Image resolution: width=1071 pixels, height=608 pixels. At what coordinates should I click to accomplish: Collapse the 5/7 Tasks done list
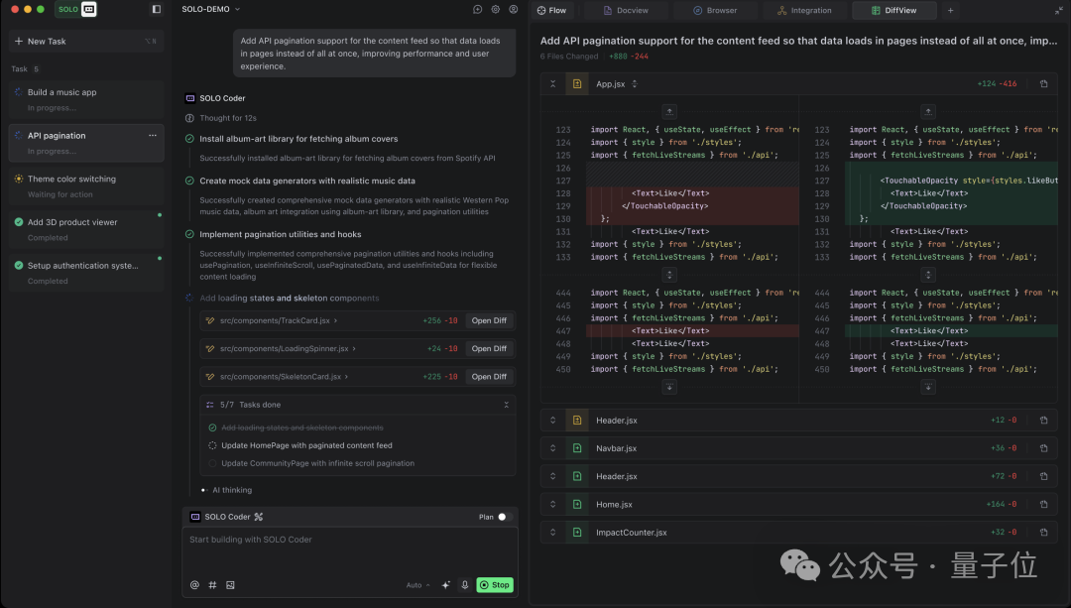(x=506, y=405)
